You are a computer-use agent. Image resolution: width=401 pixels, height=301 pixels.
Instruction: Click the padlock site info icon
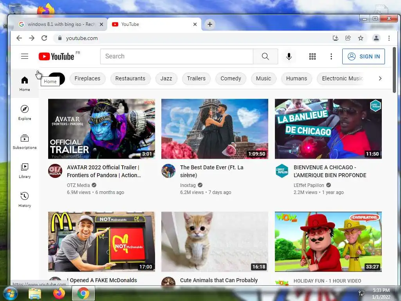[x=60, y=38]
